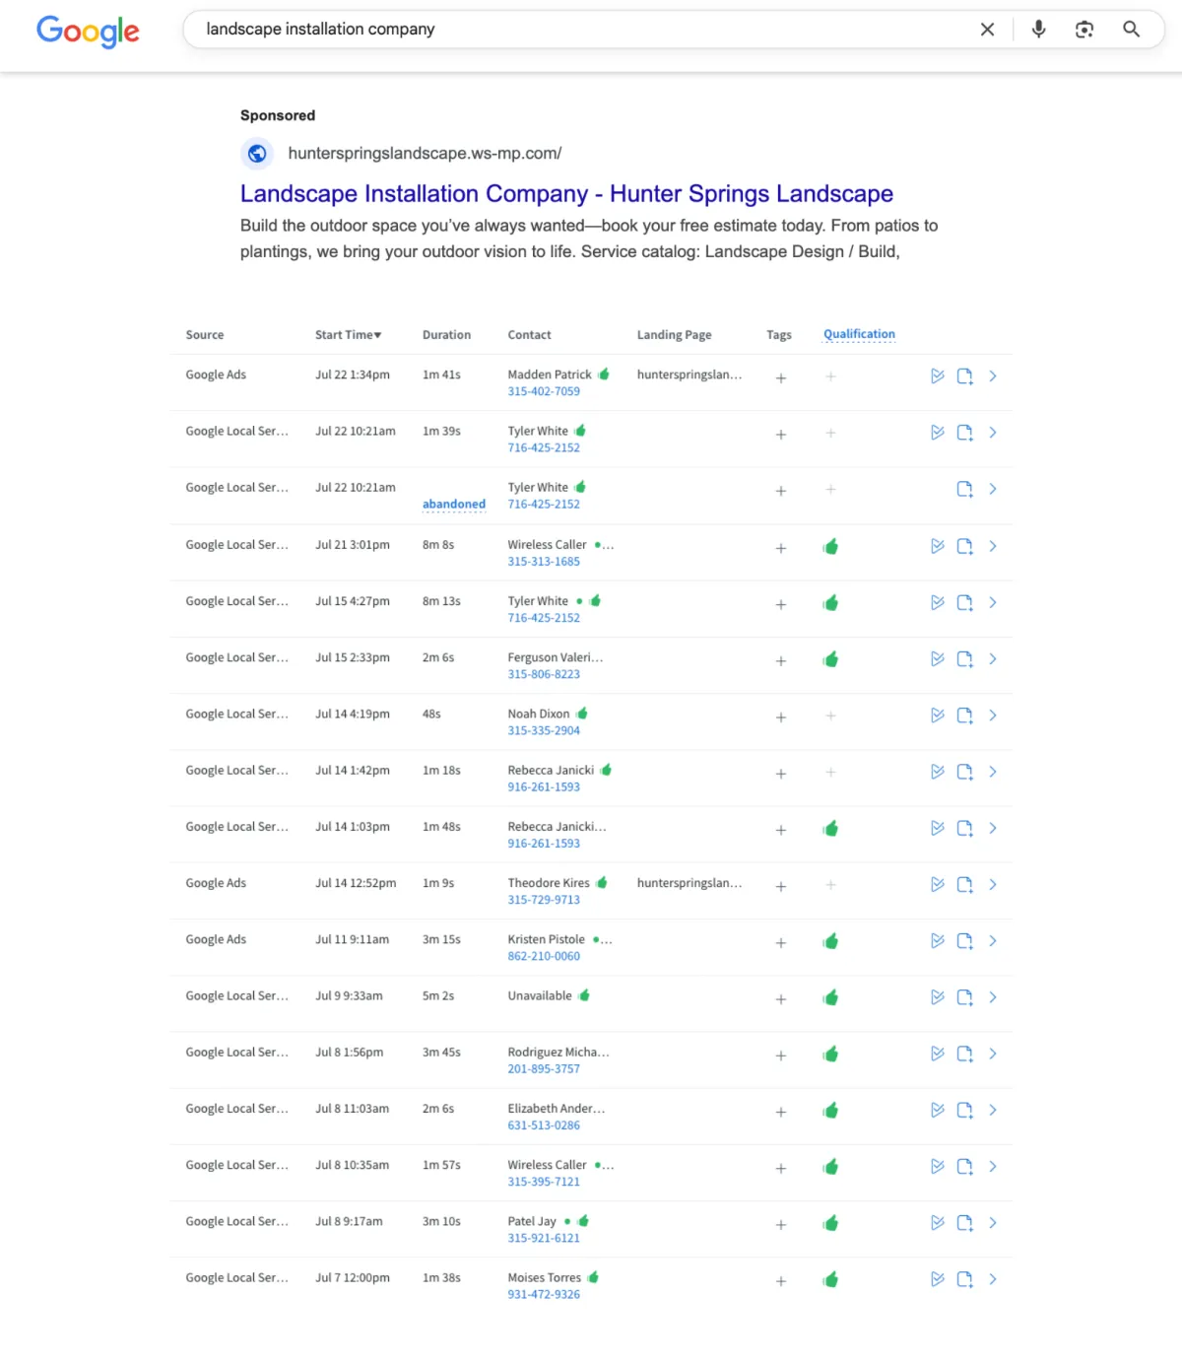Click the Source column header
This screenshot has width=1182, height=1363.
tap(205, 335)
